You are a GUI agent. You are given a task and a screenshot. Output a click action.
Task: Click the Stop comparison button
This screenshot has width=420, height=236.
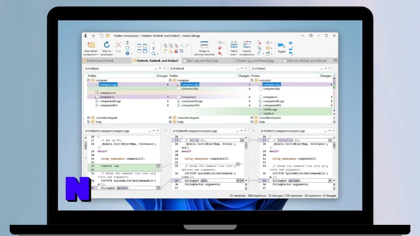(x=118, y=47)
